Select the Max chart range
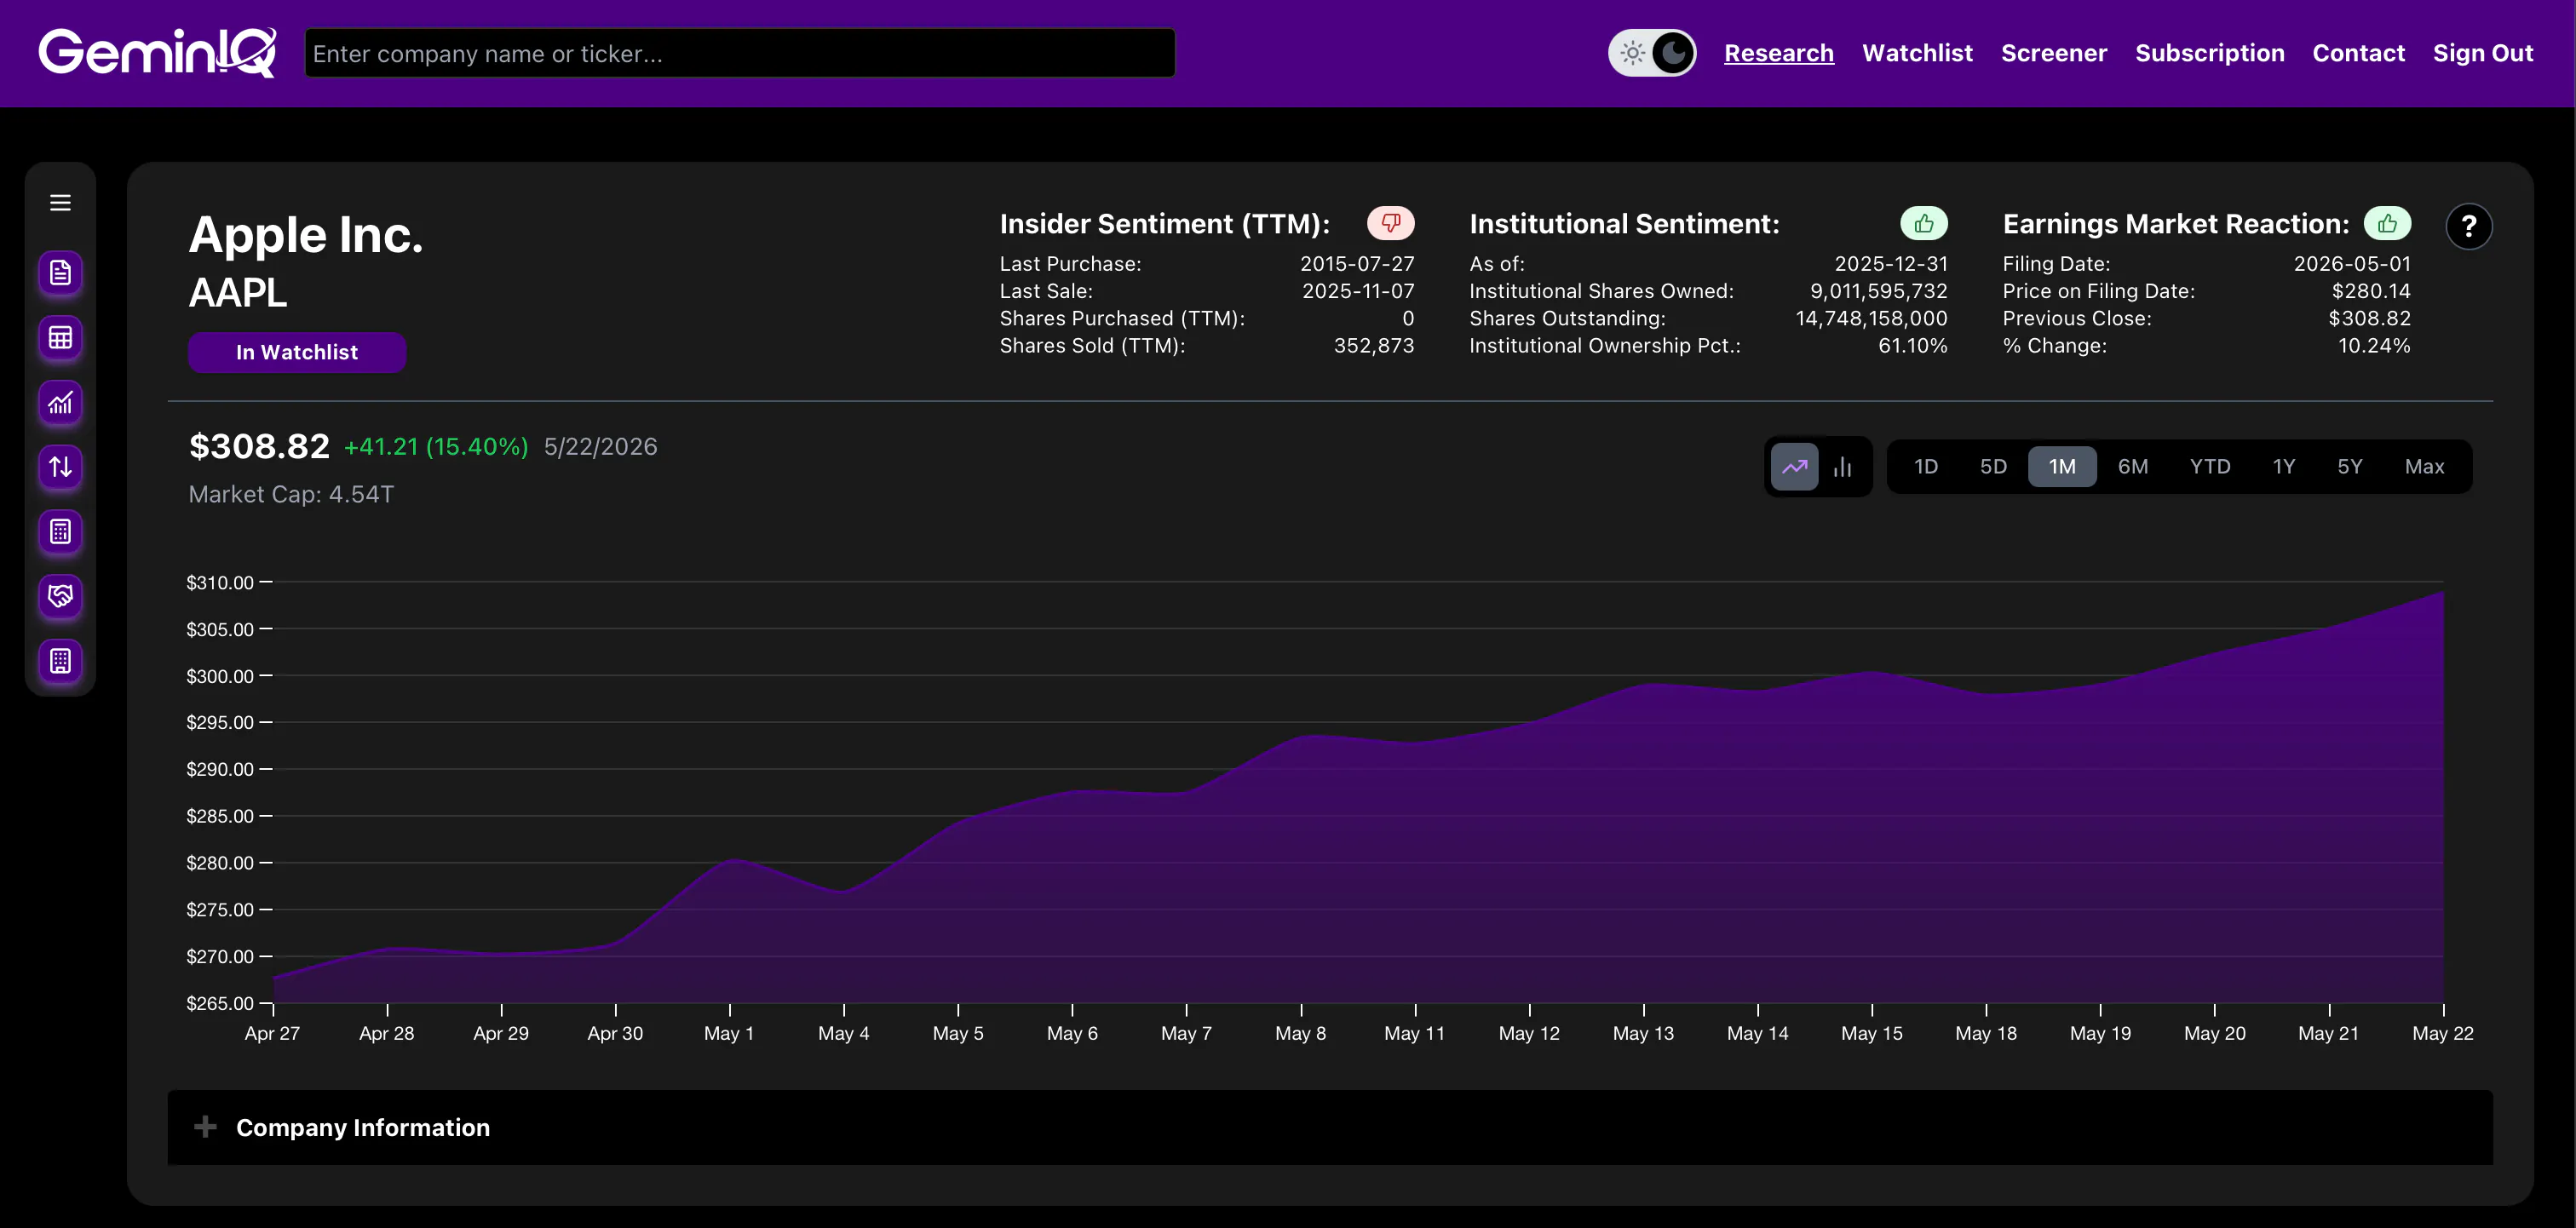The width and height of the screenshot is (2576, 1228). coord(2424,467)
